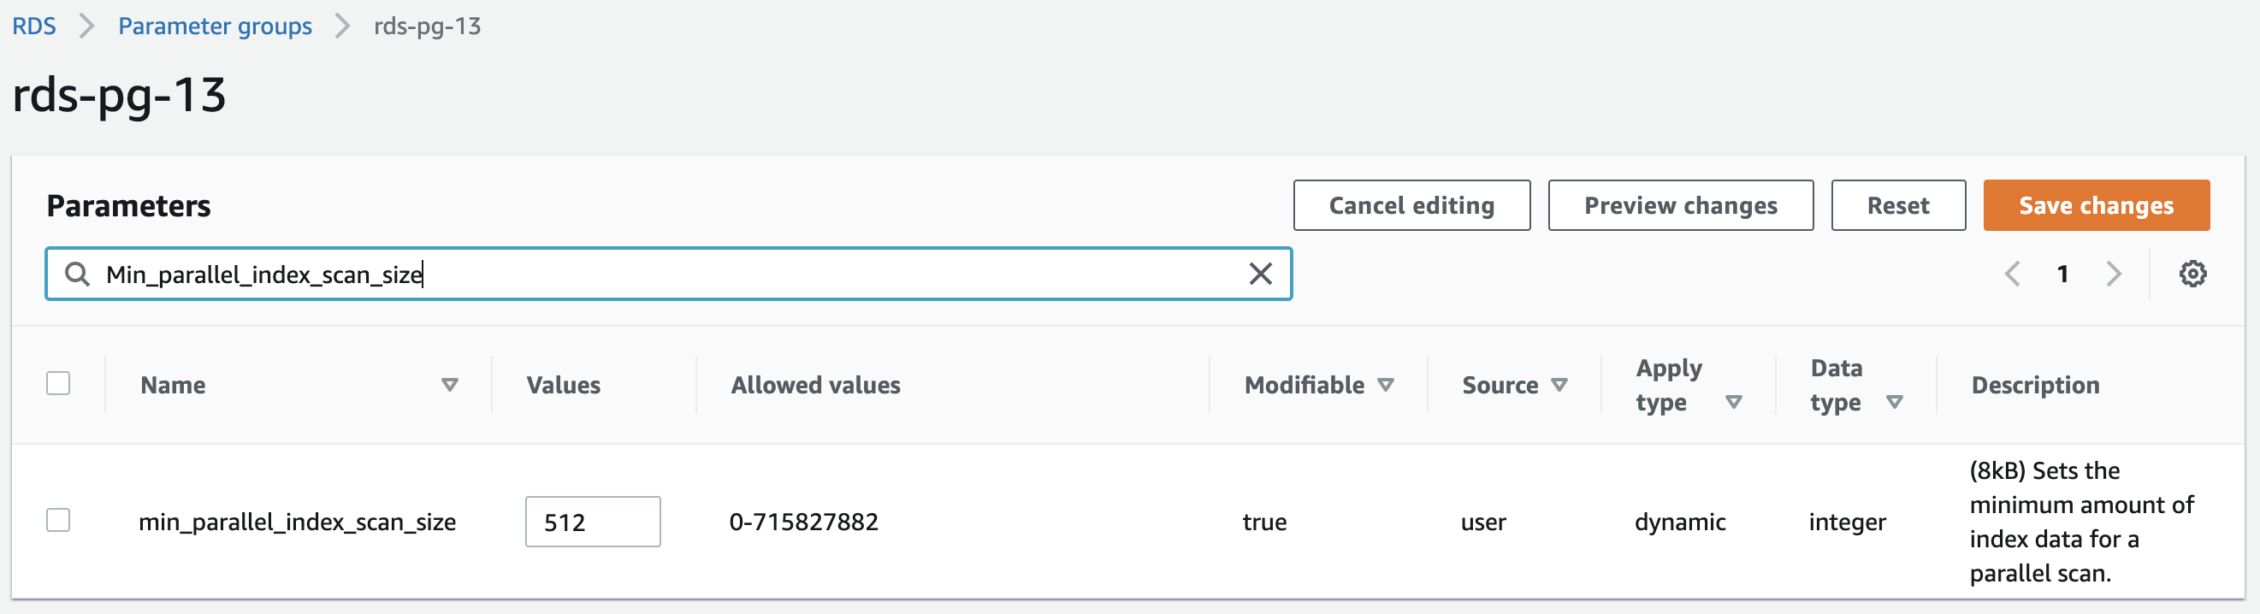This screenshot has width=2260, height=614.
Task: Sort by Apply type column arrow
Action: click(x=1734, y=403)
